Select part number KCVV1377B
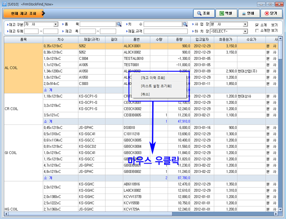This screenshot has height=219, width=286. pyautogui.click(x=136, y=197)
